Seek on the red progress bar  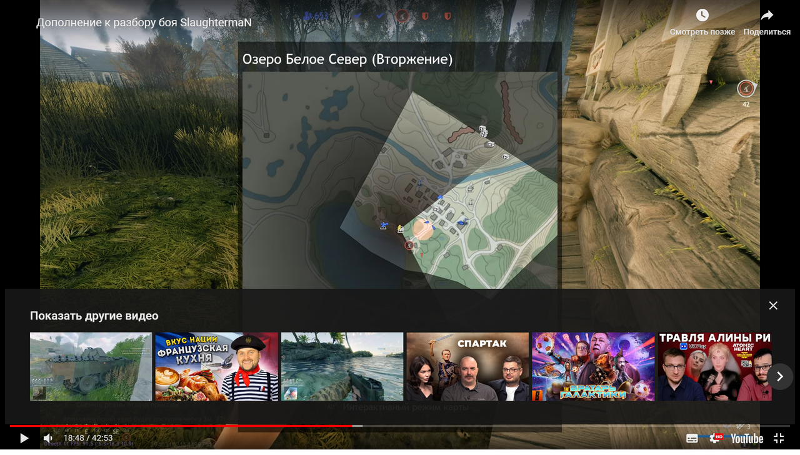click(400, 426)
